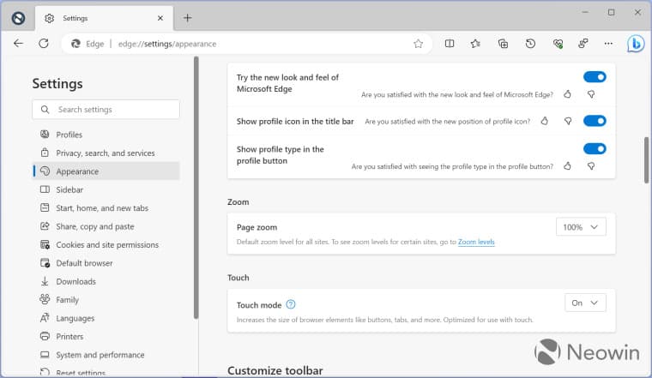Select Privacy, search, and services in sidebar

click(x=105, y=153)
